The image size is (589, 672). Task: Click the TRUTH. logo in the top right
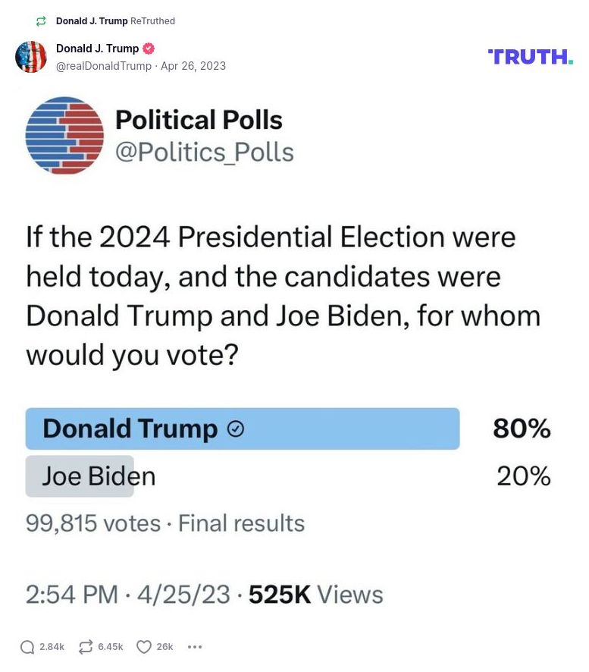[529, 56]
